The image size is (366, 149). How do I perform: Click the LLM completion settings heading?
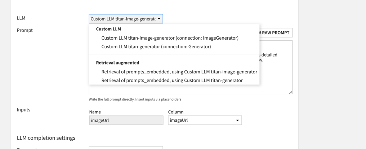pyautogui.click(x=46, y=138)
